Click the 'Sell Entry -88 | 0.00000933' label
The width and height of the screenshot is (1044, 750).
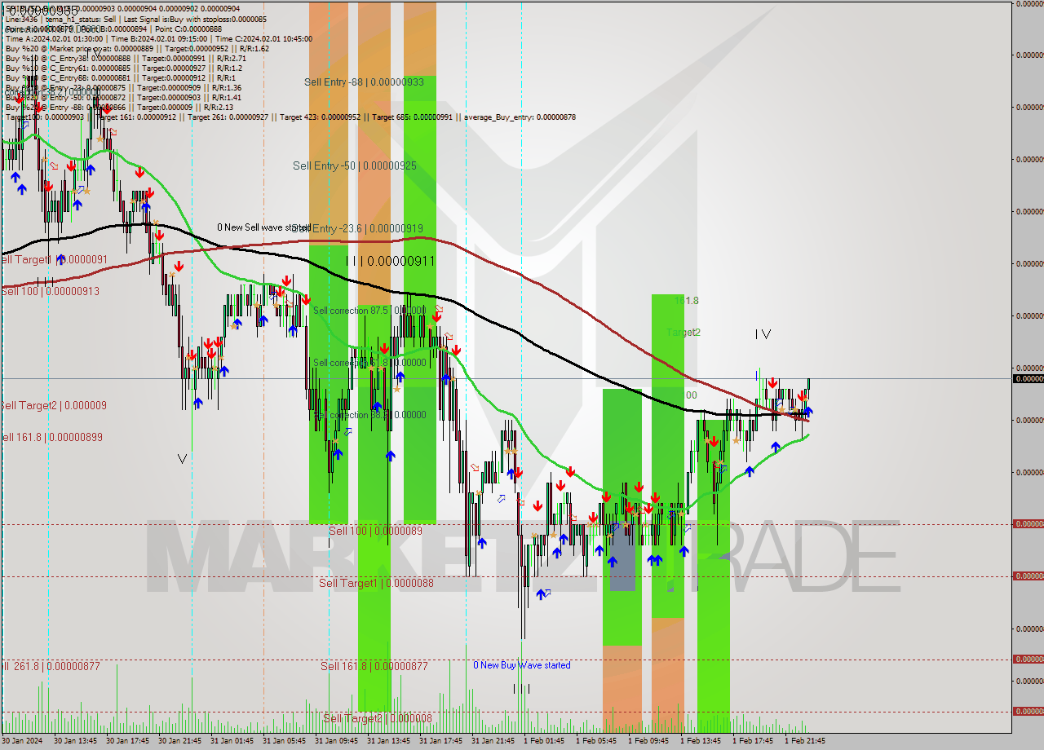364,82
